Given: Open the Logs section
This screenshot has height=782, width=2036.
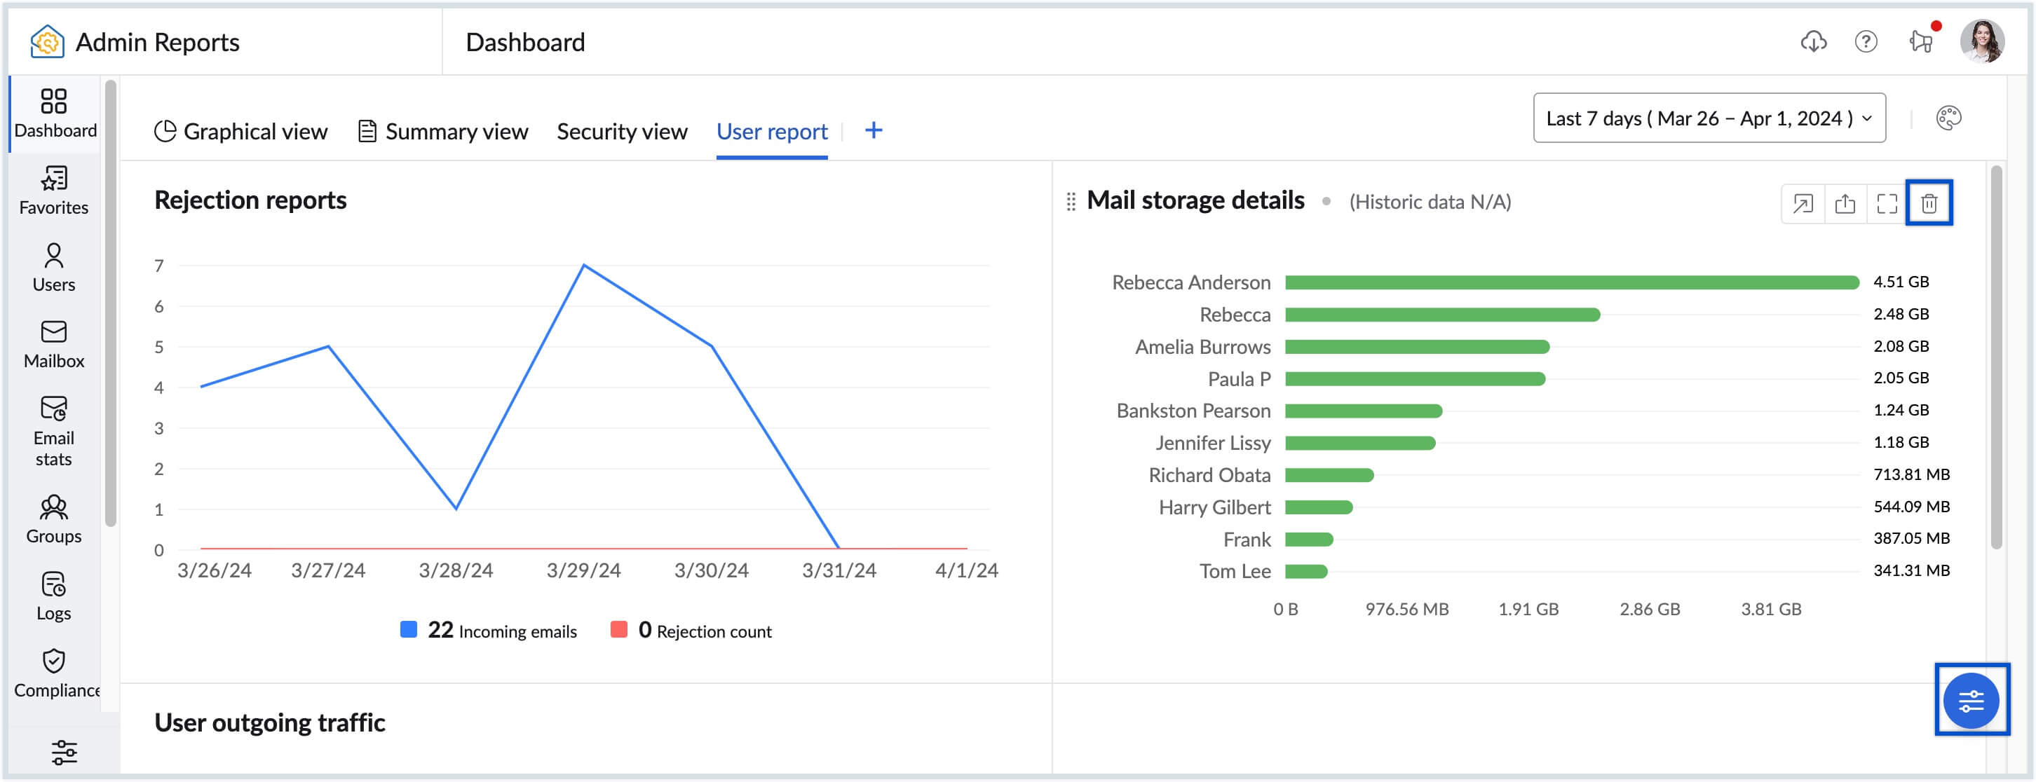Looking at the screenshot, I should [54, 596].
